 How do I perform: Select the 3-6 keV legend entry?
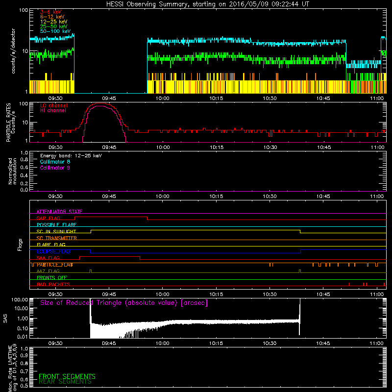coord(51,12)
